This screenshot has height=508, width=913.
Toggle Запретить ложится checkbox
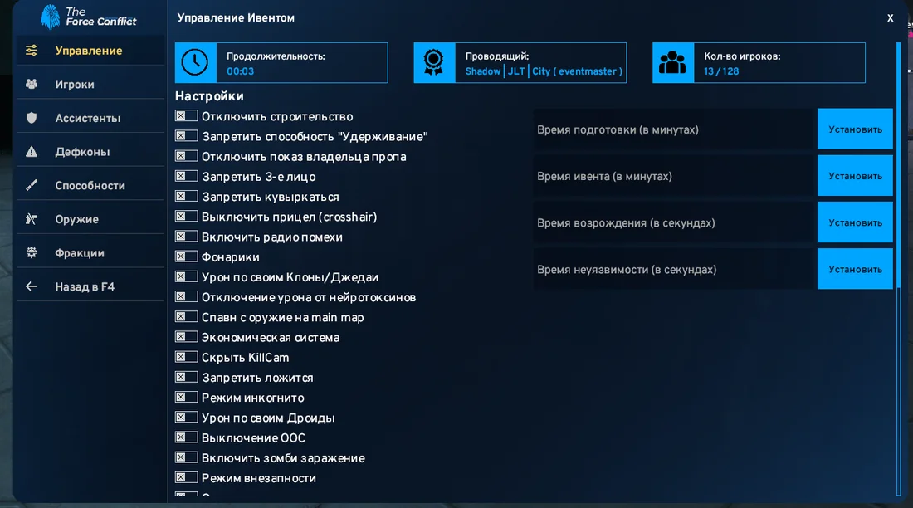[186, 377]
